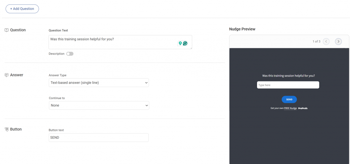Click the Button section icon
The height and width of the screenshot is (164, 350).
click(x=7, y=129)
